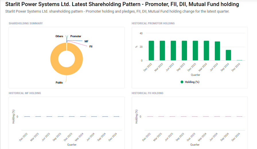This screenshot has width=257, height=149.
Task: Click the Historical Promotor Holding heading
Action: click(x=153, y=23)
